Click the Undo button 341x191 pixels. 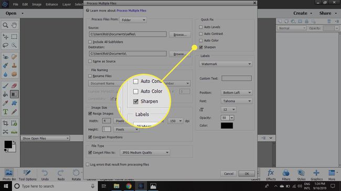pyautogui.click(x=45, y=175)
